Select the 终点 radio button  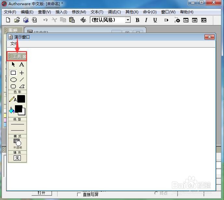click(156, 193)
